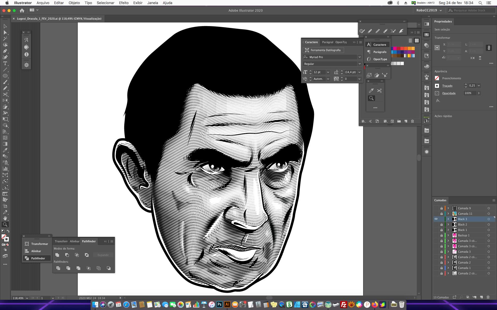Click the Delete Layer trash icon
Screen dimensions: 497x310
tap(488, 297)
